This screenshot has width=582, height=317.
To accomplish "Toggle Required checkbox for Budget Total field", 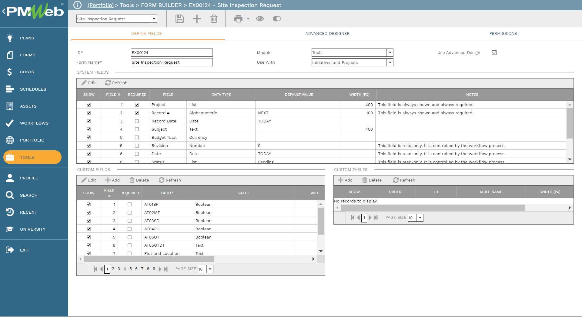I will click(x=137, y=137).
